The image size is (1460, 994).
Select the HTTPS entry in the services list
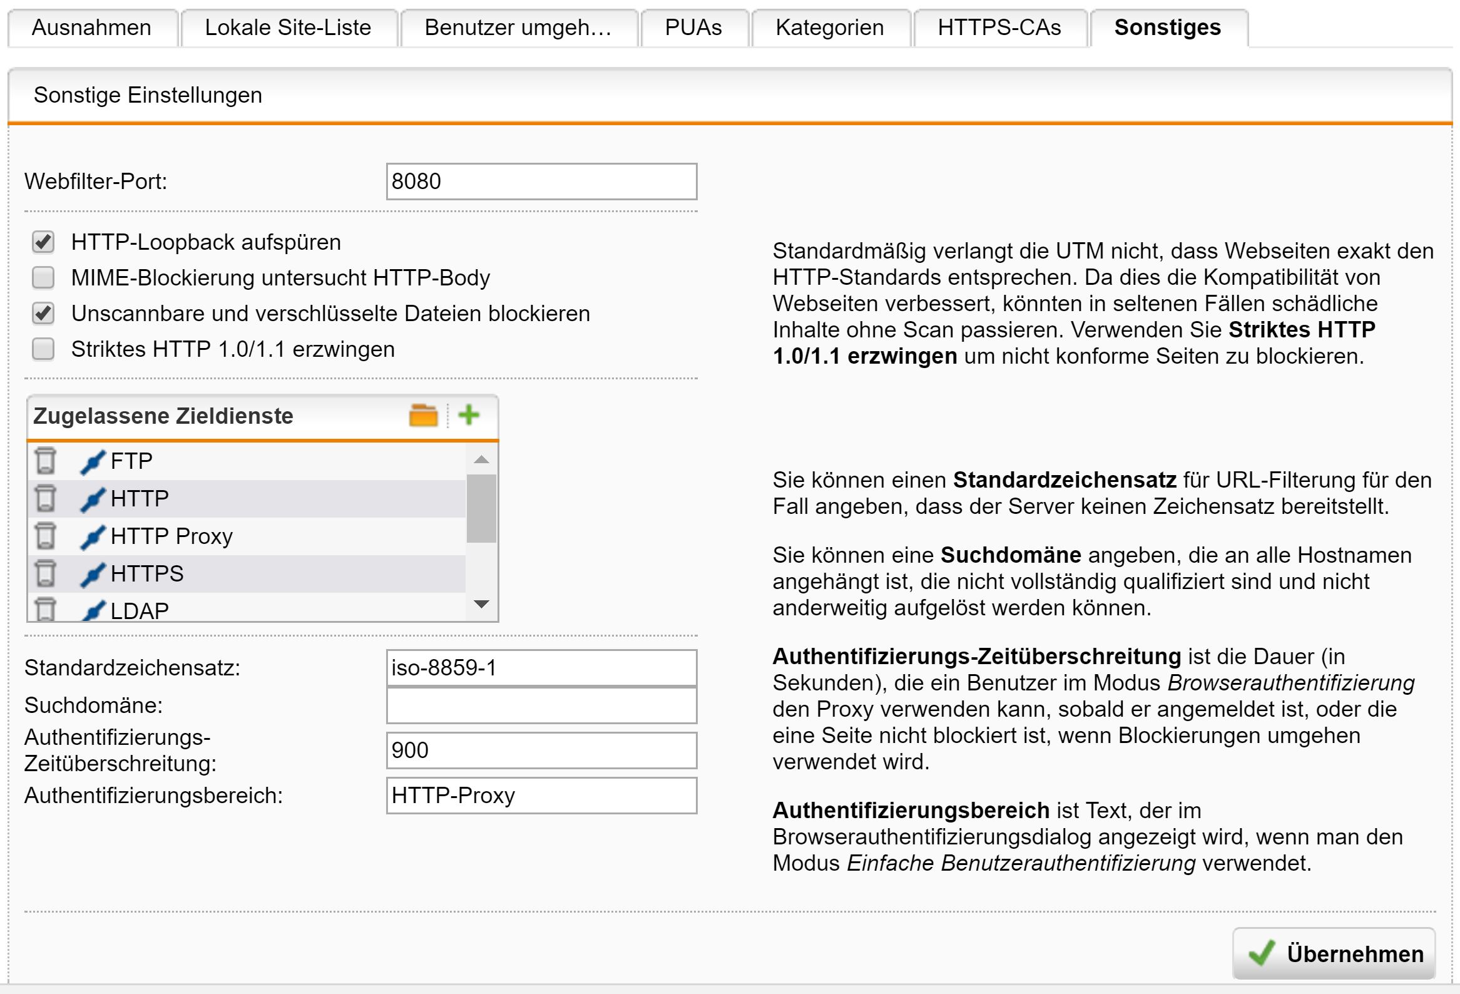point(147,573)
